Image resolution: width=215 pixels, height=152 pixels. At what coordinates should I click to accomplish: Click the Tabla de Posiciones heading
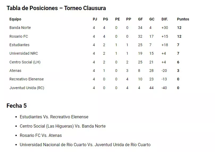point(56,8)
